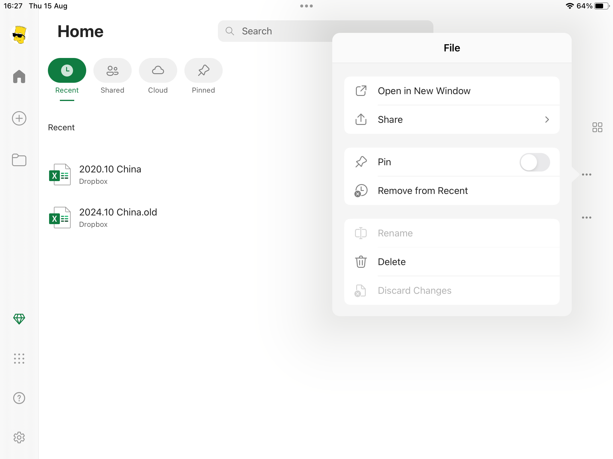The image size is (613, 459).
Task: Open Settings gear in sidebar
Action: coord(19,437)
